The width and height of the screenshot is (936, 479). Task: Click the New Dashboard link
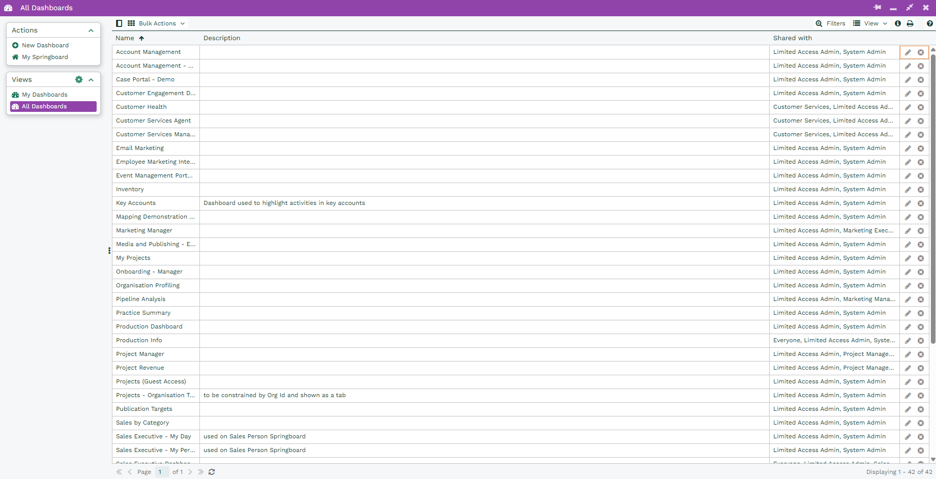click(45, 45)
